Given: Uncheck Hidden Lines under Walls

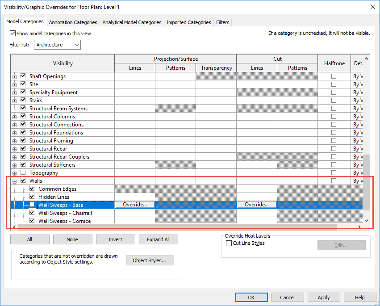Looking at the screenshot, I should tap(32, 197).
